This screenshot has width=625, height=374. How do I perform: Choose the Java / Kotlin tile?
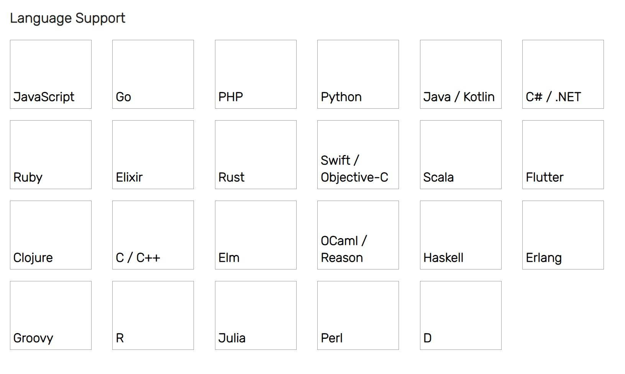coord(461,74)
